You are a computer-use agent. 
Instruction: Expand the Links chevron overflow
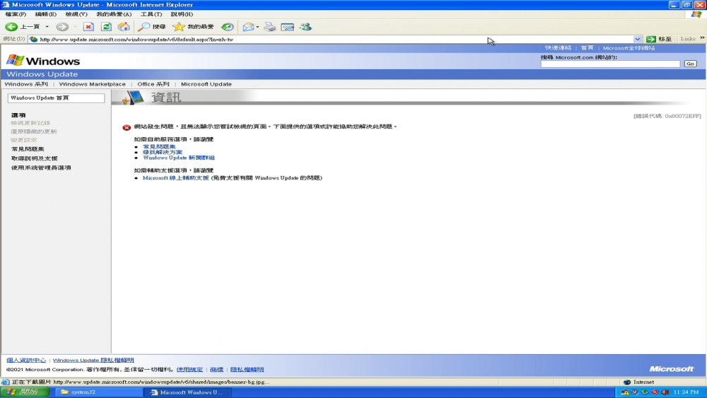point(702,38)
